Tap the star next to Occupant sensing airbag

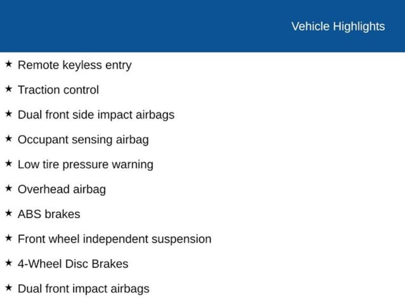pos(9,138)
